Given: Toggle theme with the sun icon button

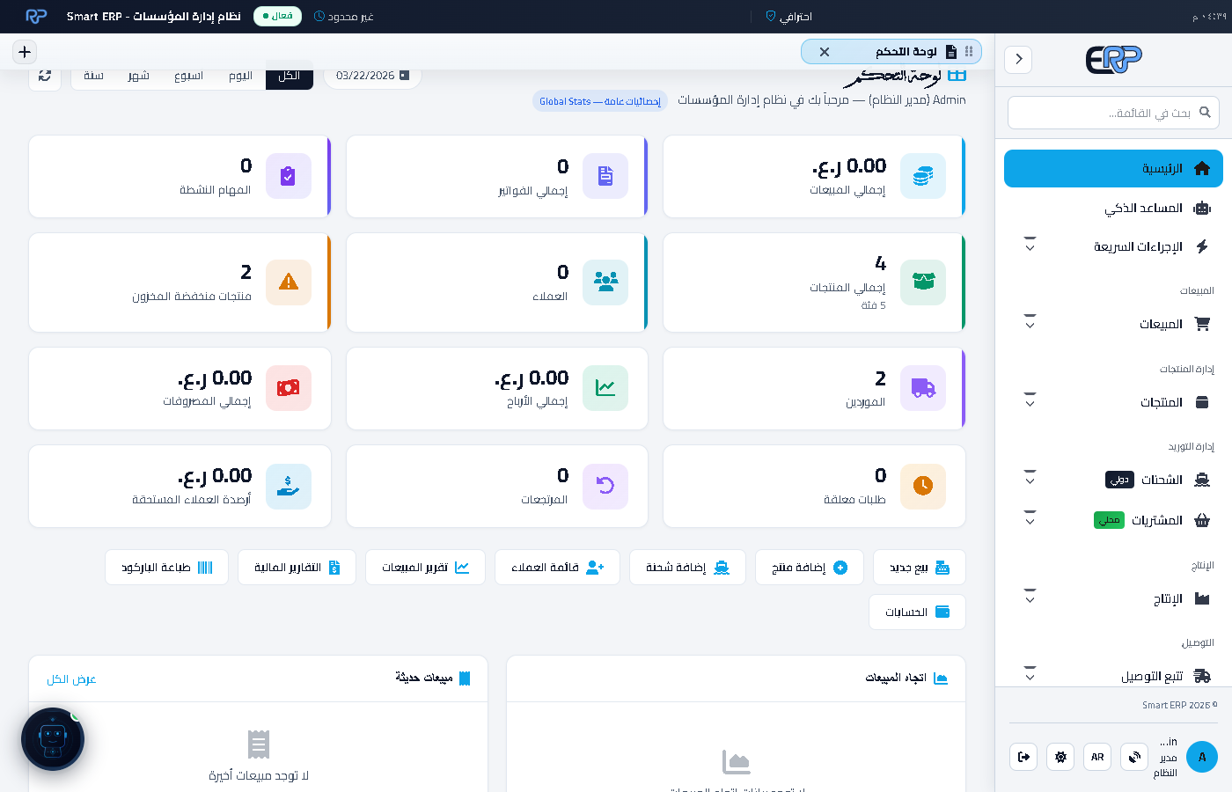Looking at the screenshot, I should click(x=1060, y=757).
